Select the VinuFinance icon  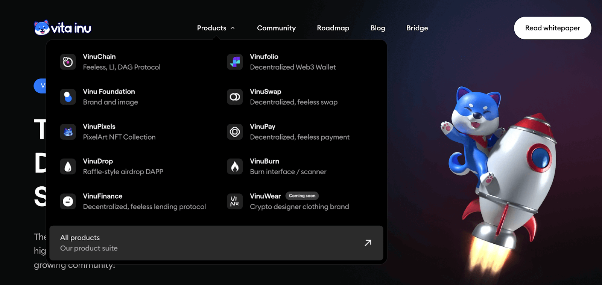68,201
